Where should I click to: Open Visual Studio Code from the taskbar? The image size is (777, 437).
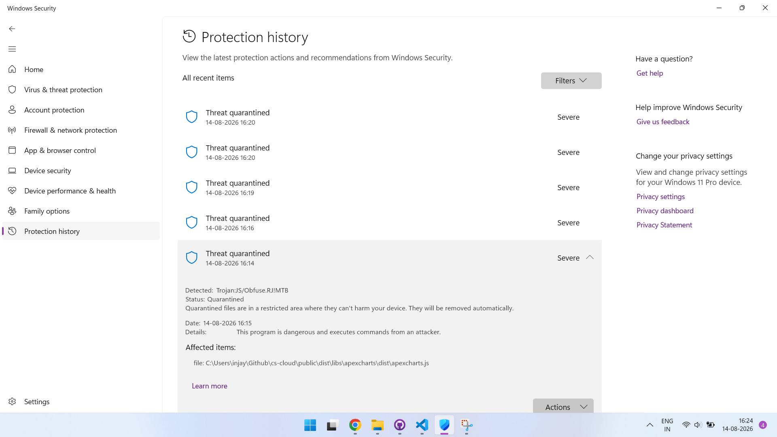tap(422, 425)
